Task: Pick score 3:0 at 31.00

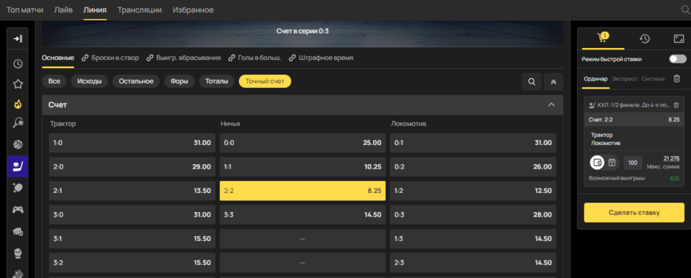Action: [132, 215]
